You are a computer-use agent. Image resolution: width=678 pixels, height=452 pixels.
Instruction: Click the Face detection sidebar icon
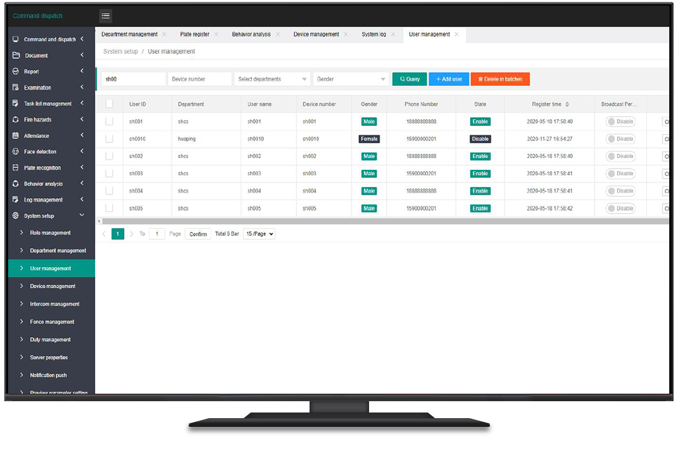click(x=16, y=152)
